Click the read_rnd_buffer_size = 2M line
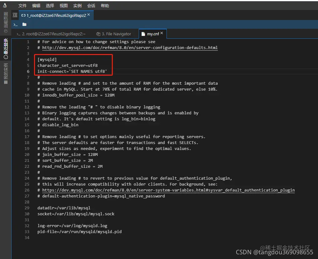 (70, 166)
